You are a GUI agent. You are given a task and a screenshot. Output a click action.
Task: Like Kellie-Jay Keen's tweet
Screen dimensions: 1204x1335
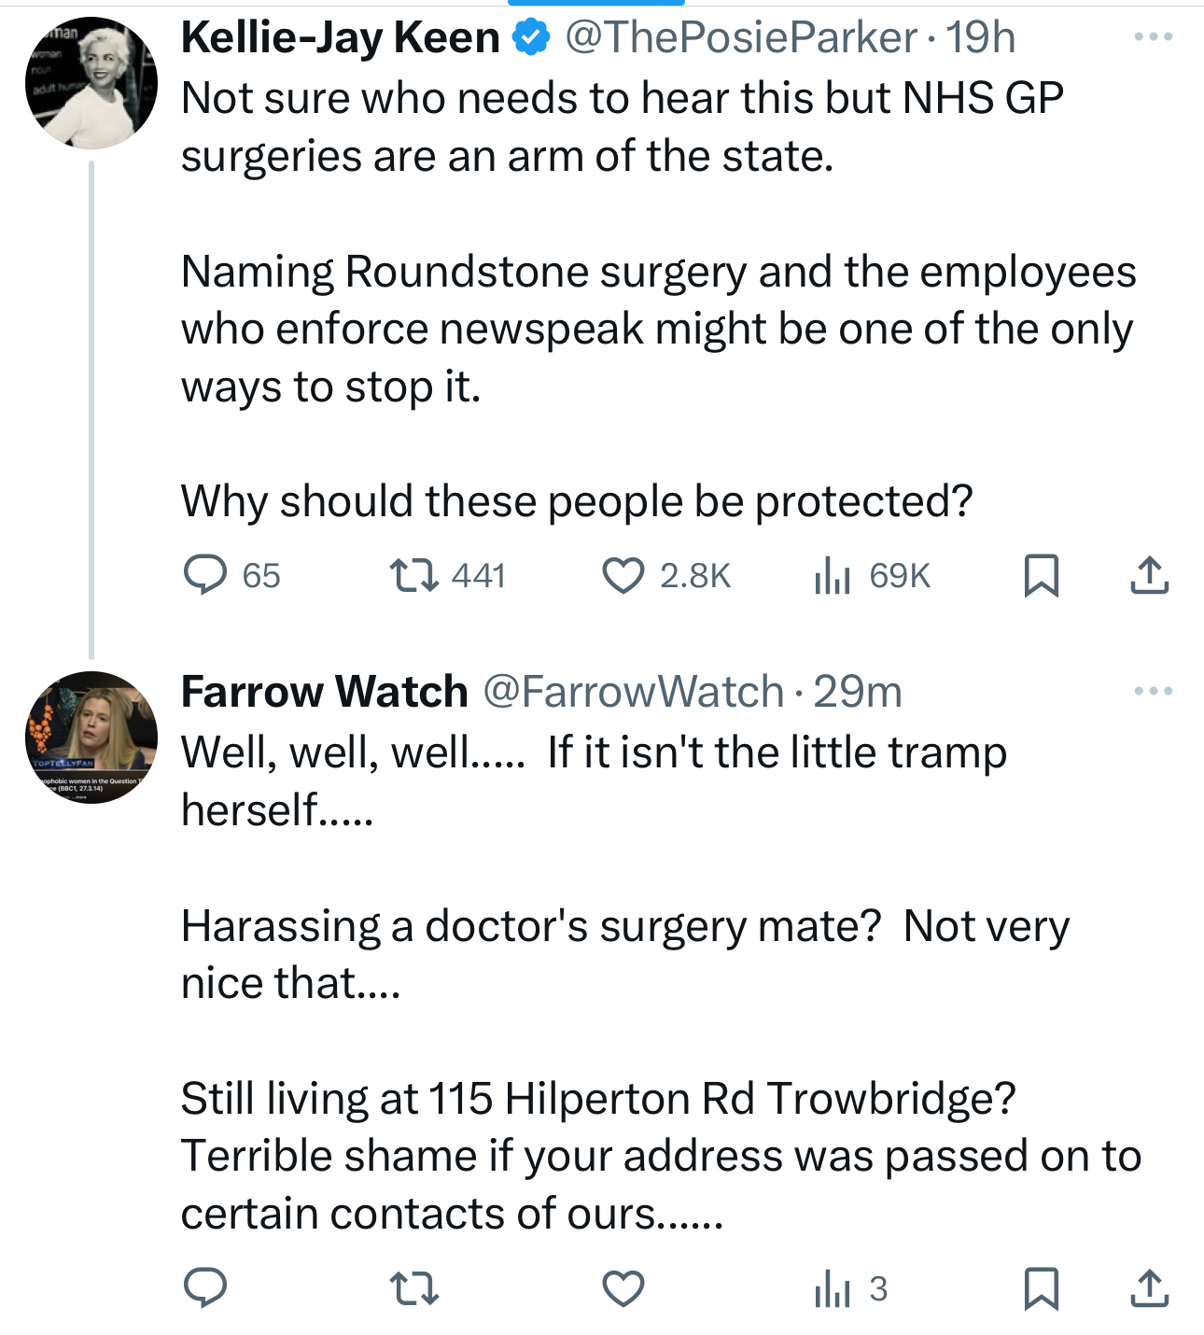pos(623,575)
